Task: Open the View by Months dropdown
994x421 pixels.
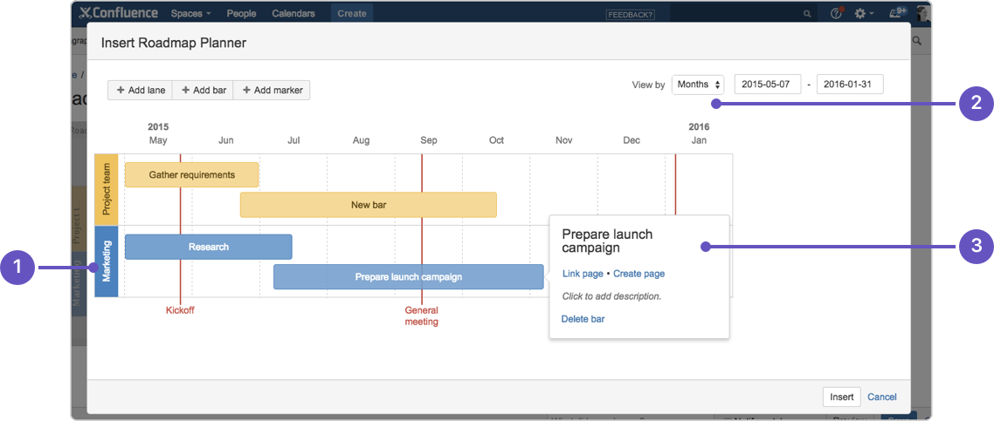Action: [x=698, y=85]
